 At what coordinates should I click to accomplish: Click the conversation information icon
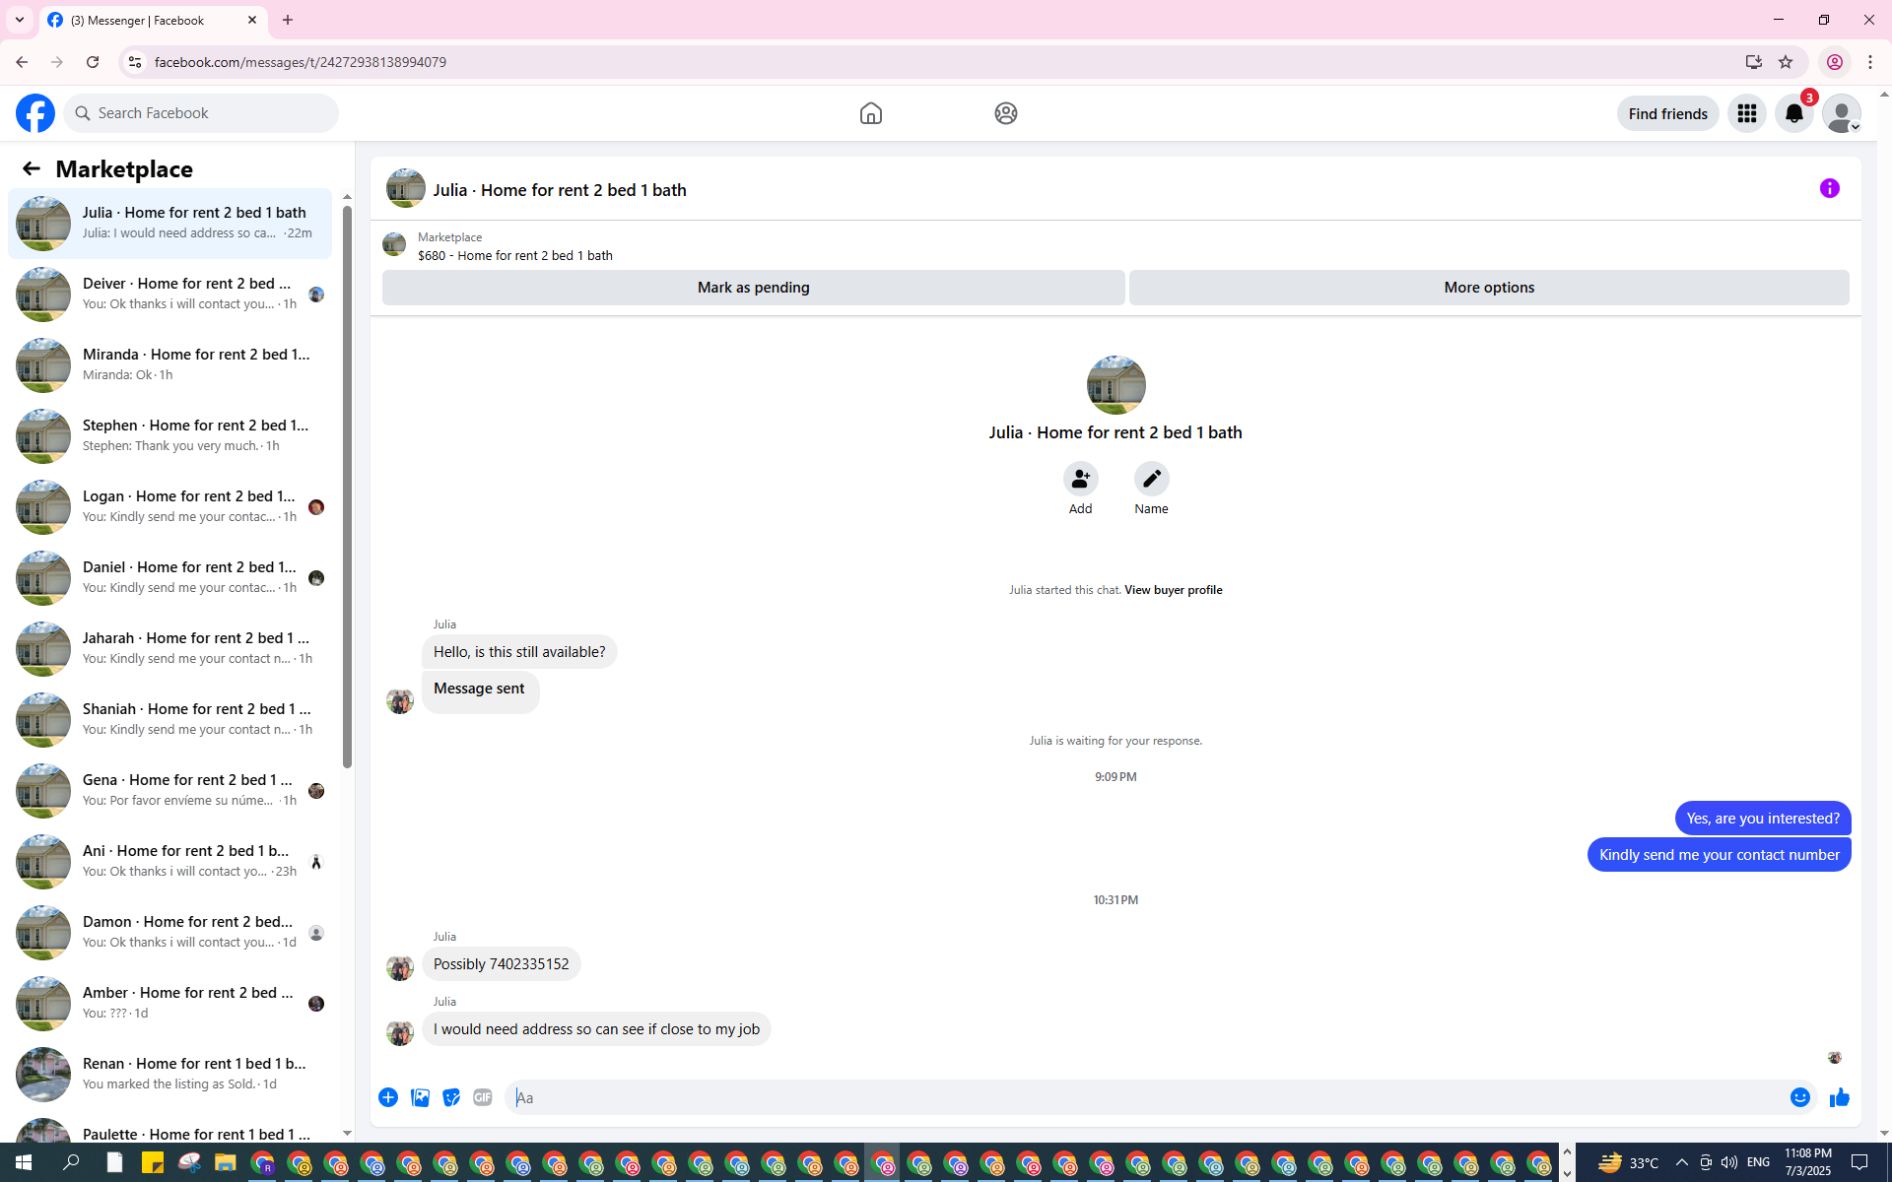pos(1829,188)
